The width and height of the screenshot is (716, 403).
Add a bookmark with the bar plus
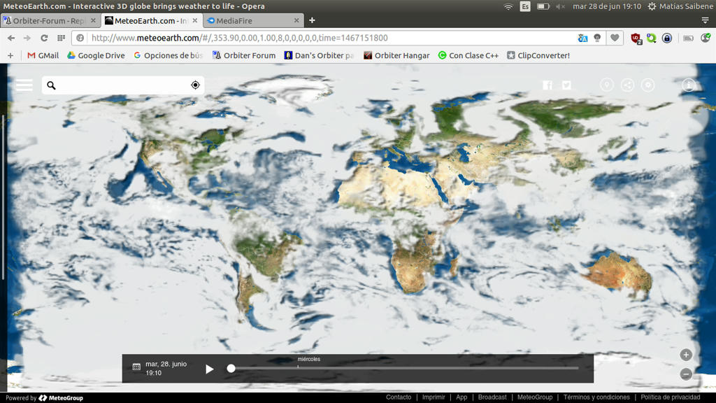10,55
